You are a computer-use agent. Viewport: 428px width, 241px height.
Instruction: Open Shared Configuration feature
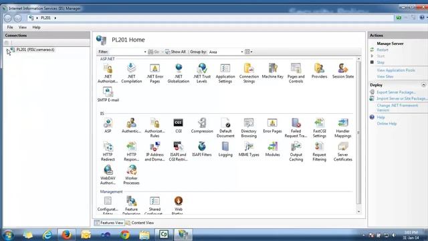(154, 206)
